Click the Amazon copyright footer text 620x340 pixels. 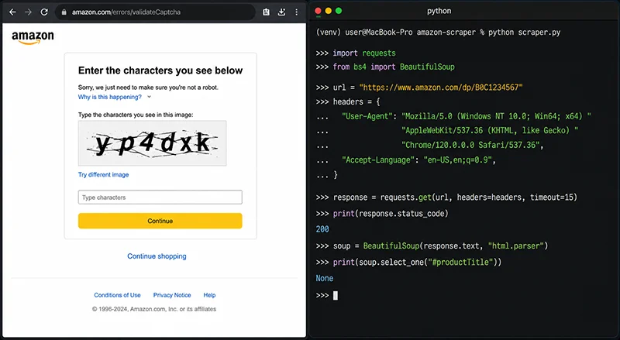point(154,309)
